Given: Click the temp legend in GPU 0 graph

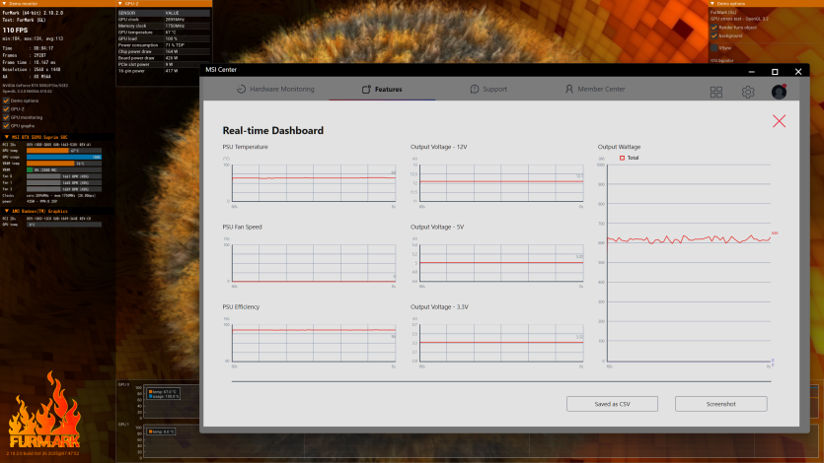Looking at the screenshot, I should tap(163, 391).
